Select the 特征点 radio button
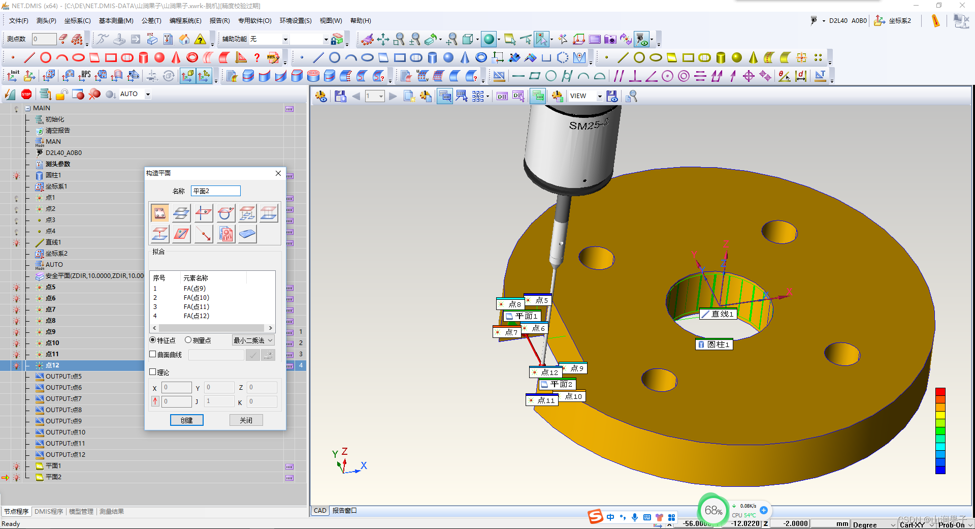Viewport: 975px width, 529px height. tap(153, 340)
